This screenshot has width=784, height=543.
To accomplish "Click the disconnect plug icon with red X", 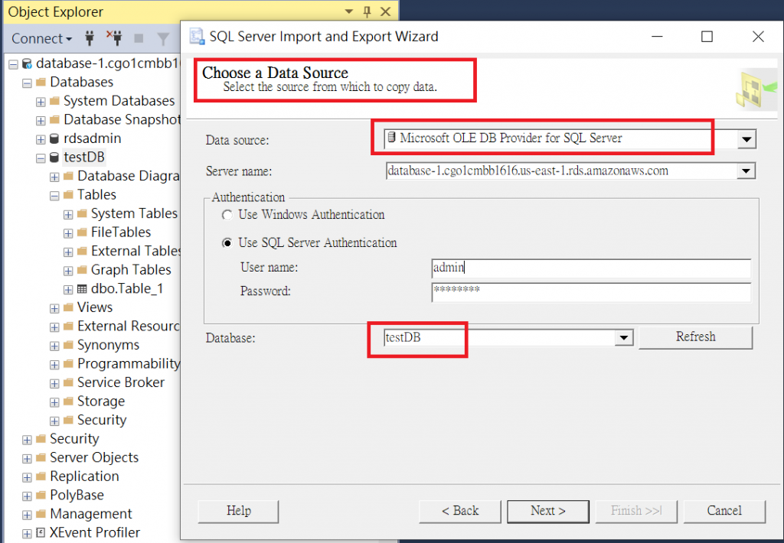I will pyautogui.click(x=115, y=38).
